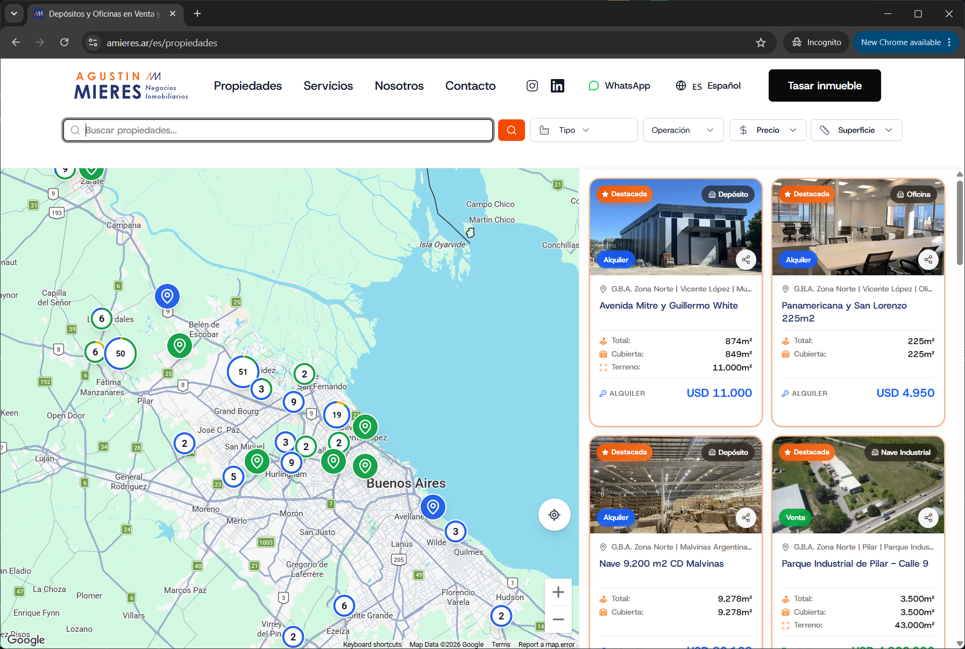
Task: Open the site information icon in address bar
Action: [93, 42]
